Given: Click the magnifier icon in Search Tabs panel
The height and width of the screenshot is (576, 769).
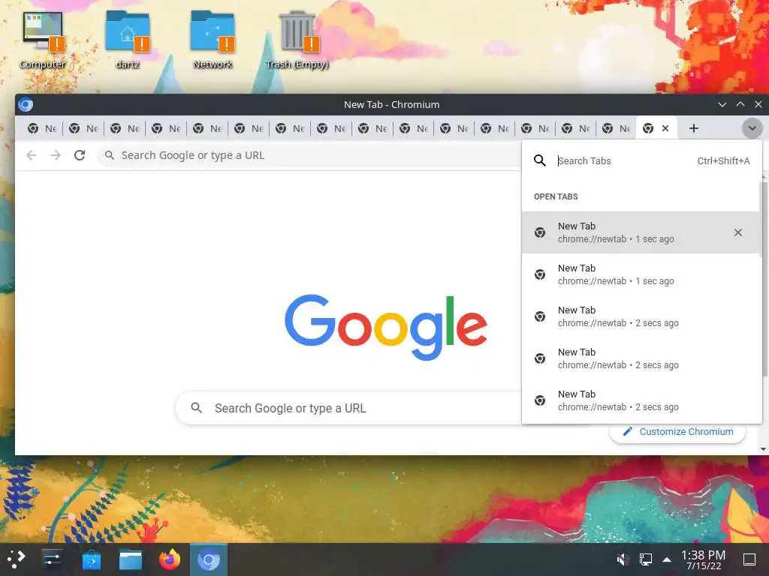Looking at the screenshot, I should pos(539,160).
